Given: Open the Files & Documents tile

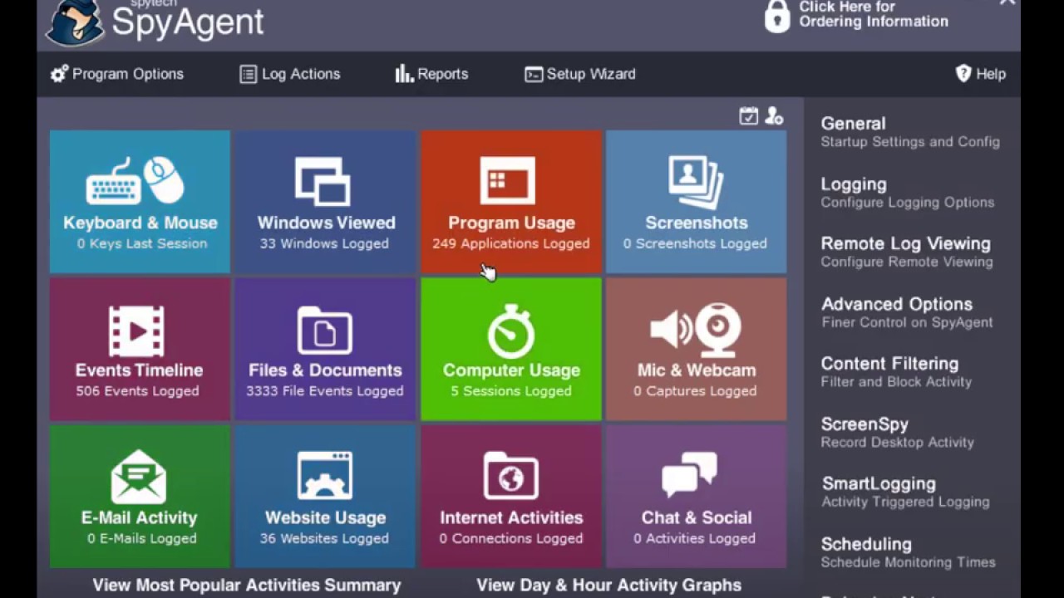Looking at the screenshot, I should click(x=326, y=349).
